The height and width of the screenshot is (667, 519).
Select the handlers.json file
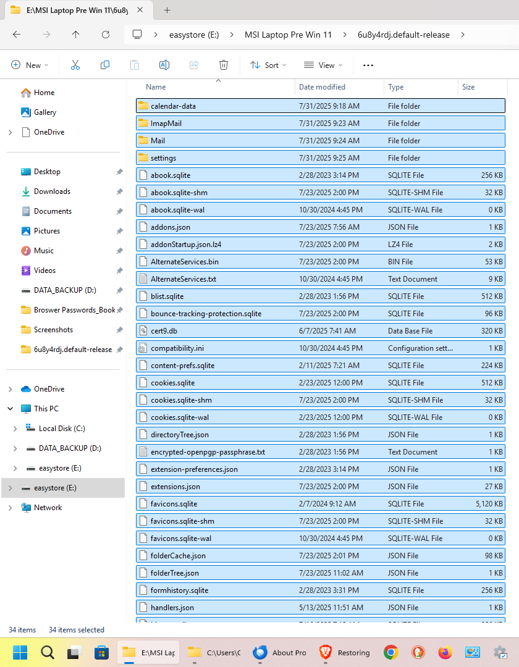(x=320, y=608)
